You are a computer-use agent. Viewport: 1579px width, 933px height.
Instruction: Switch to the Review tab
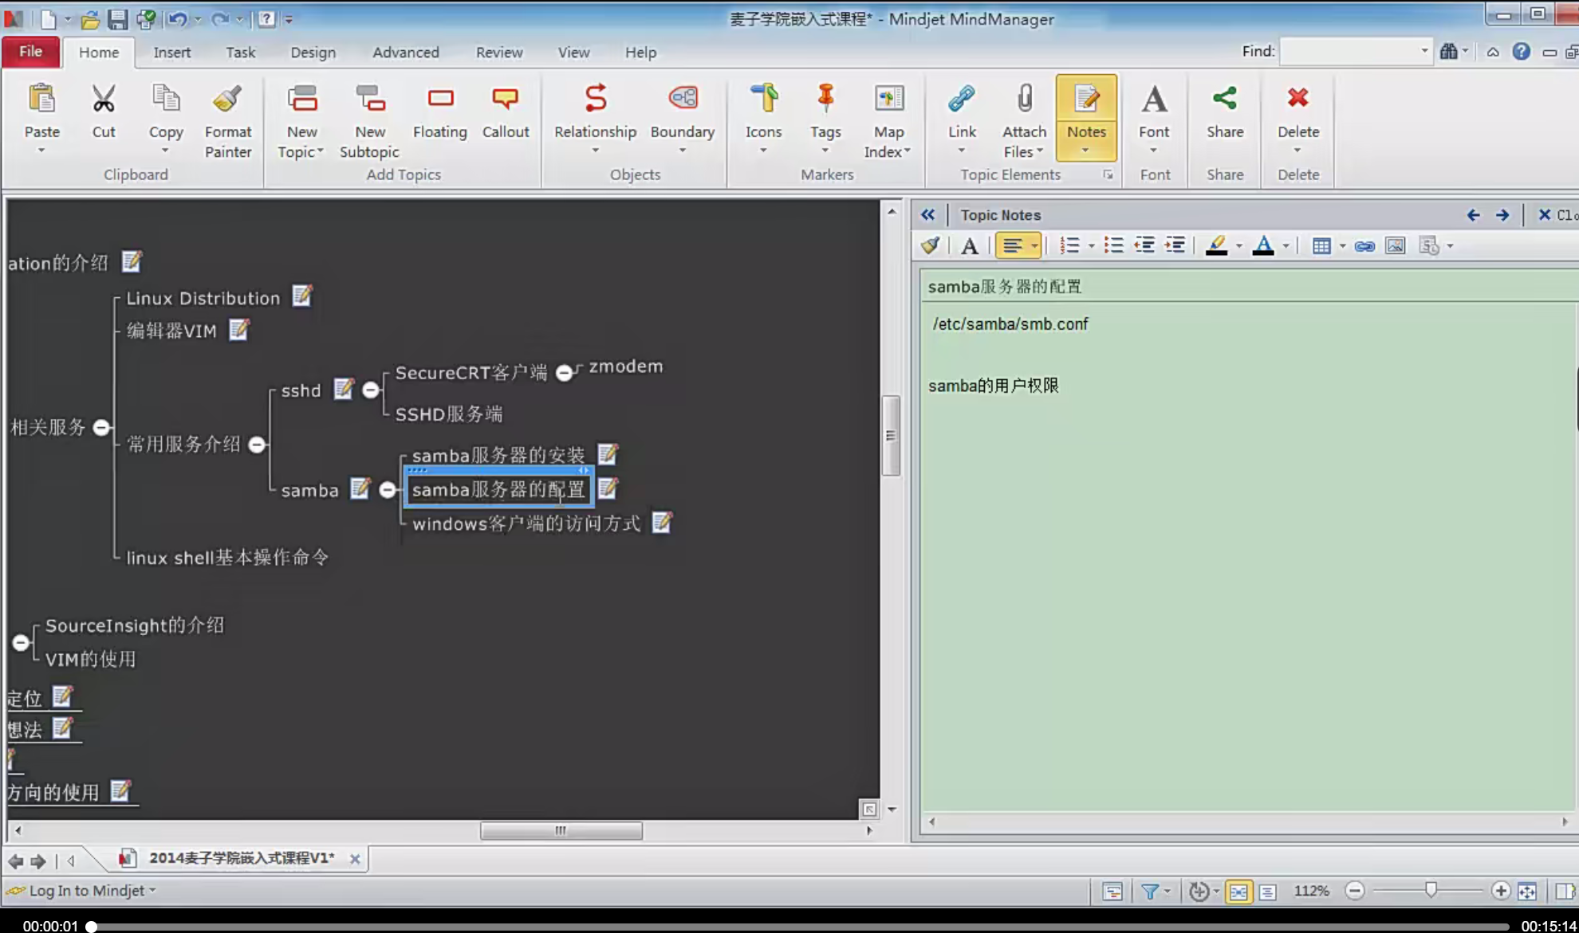tap(499, 52)
